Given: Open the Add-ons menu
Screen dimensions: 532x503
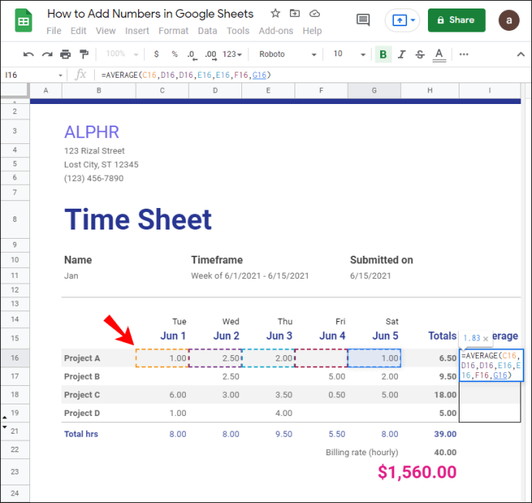Looking at the screenshot, I should point(276,31).
